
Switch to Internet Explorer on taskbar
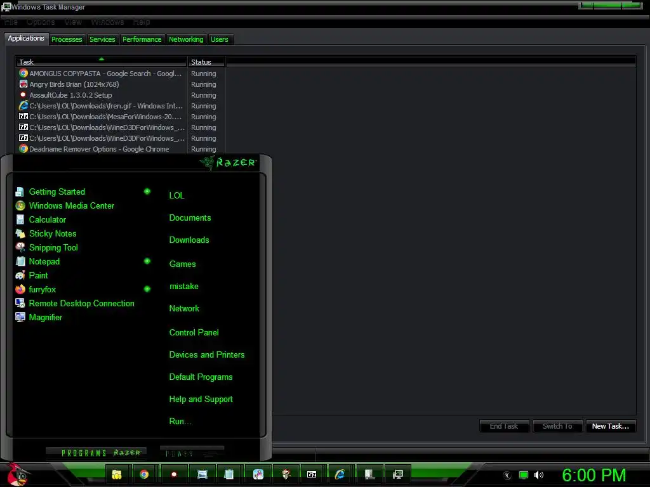340,474
